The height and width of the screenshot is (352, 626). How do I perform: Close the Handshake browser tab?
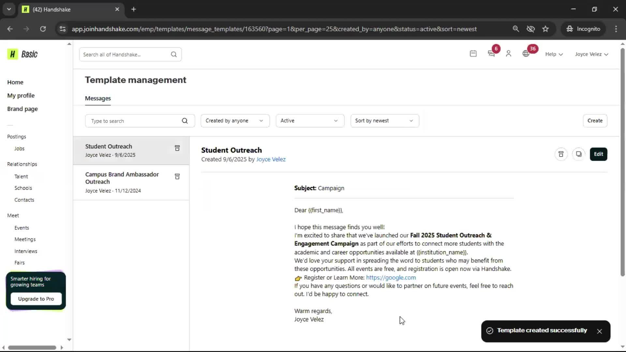[x=117, y=9]
